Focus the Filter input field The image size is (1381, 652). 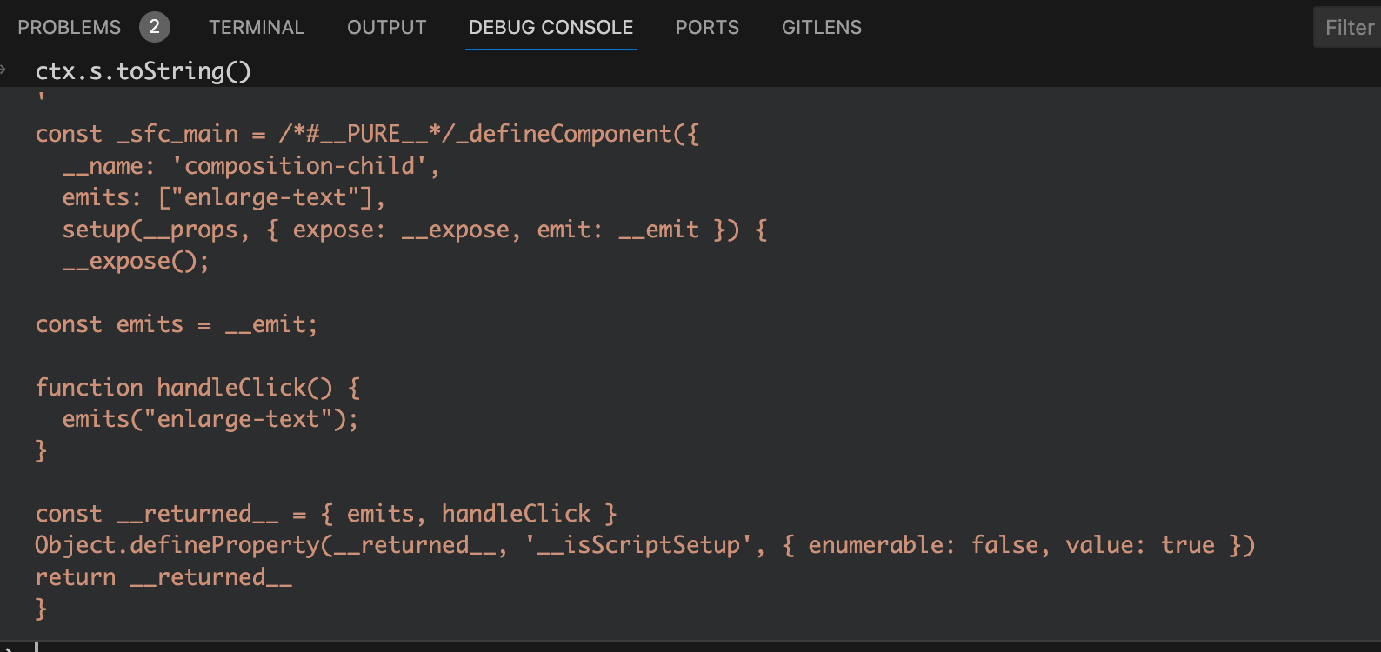pos(1349,27)
